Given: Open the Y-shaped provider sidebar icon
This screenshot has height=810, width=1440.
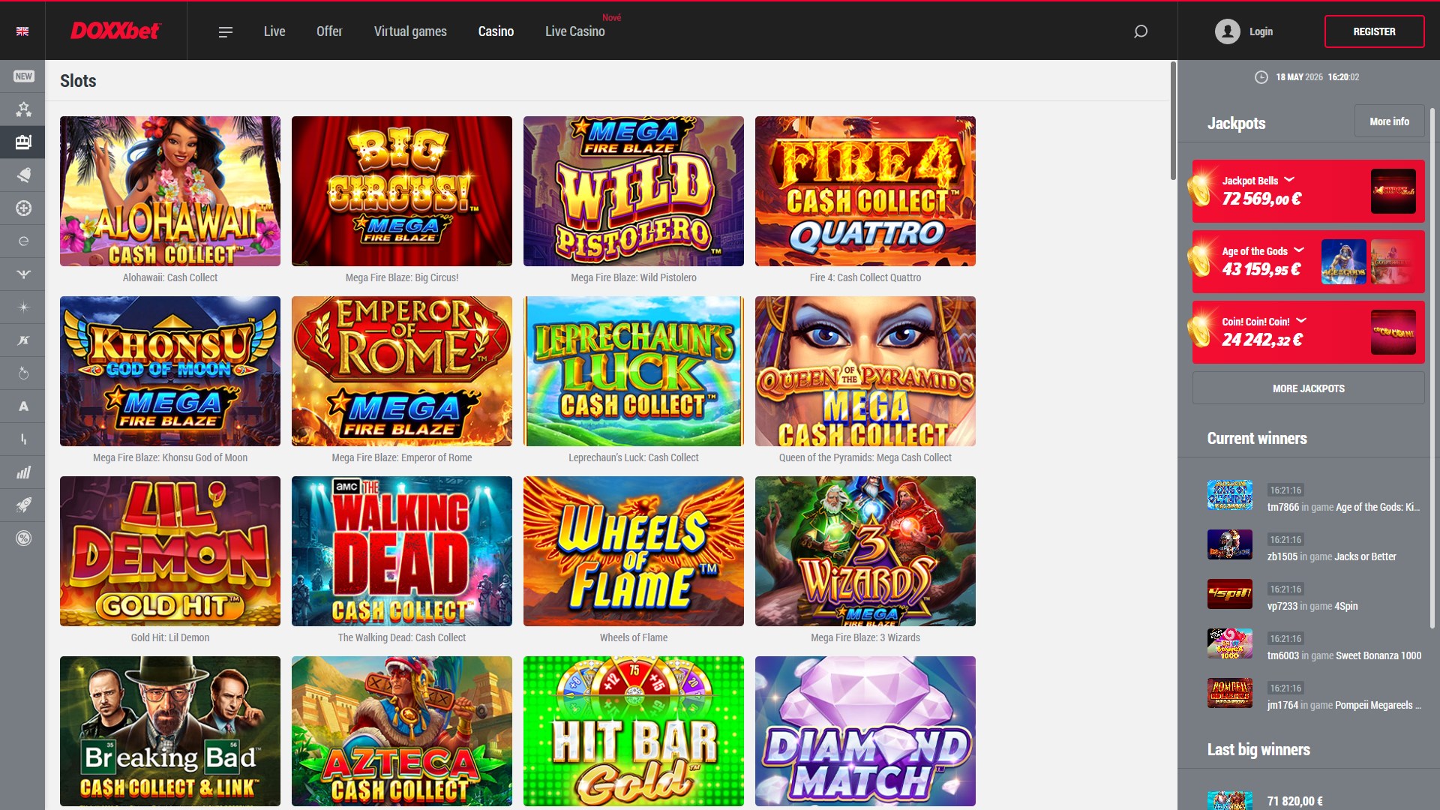Looking at the screenshot, I should pos(23,274).
